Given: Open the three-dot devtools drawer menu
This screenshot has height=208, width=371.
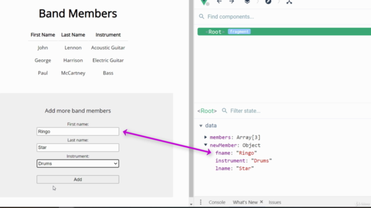Looking at the screenshot, I should [x=201, y=202].
